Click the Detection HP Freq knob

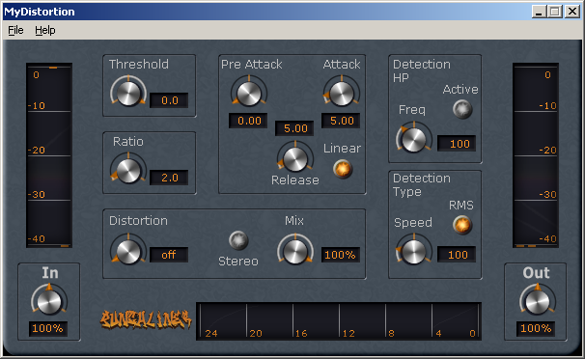tap(414, 140)
